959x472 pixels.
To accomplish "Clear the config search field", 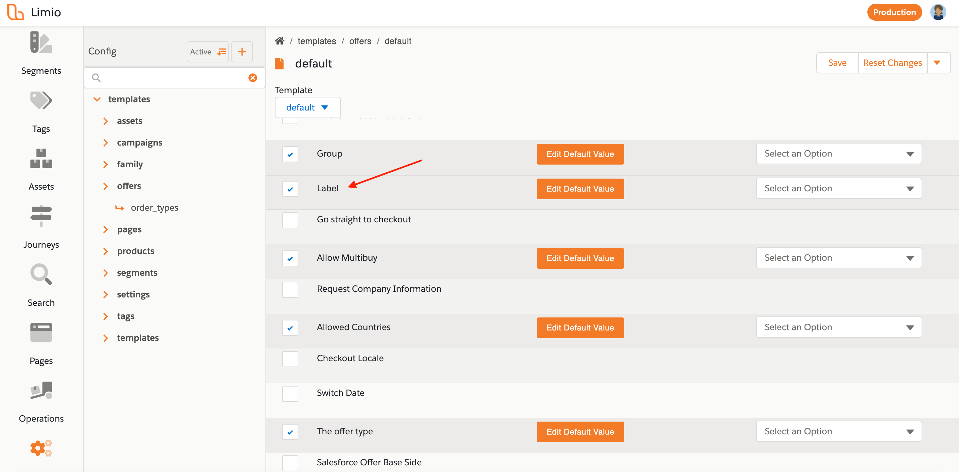I will click(x=253, y=78).
